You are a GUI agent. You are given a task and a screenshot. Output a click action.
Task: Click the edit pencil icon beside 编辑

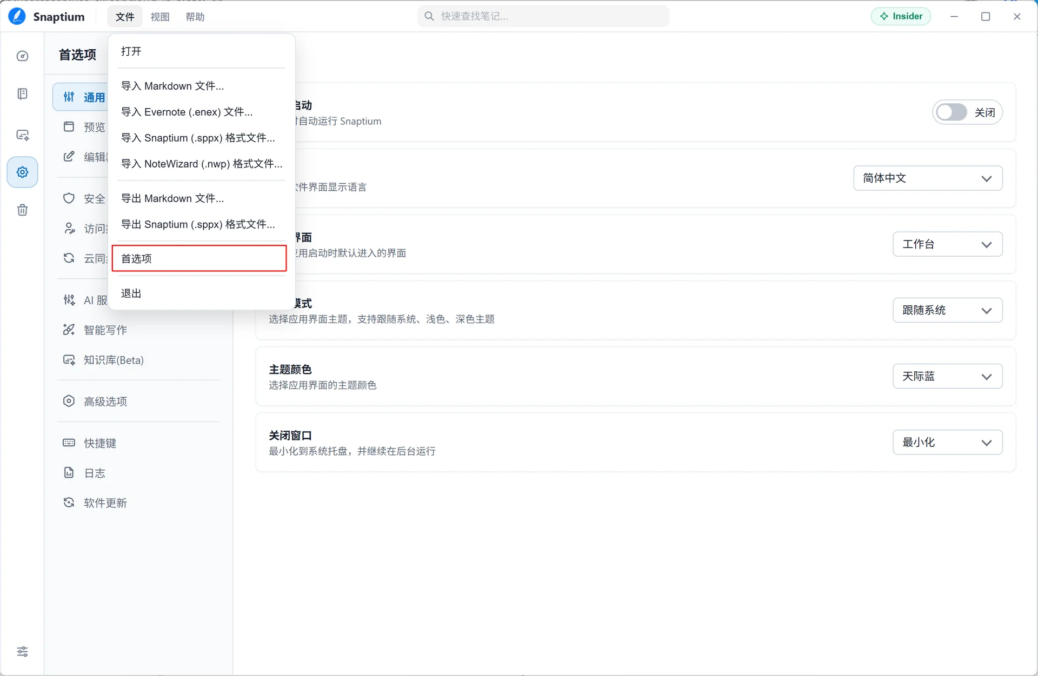(69, 157)
